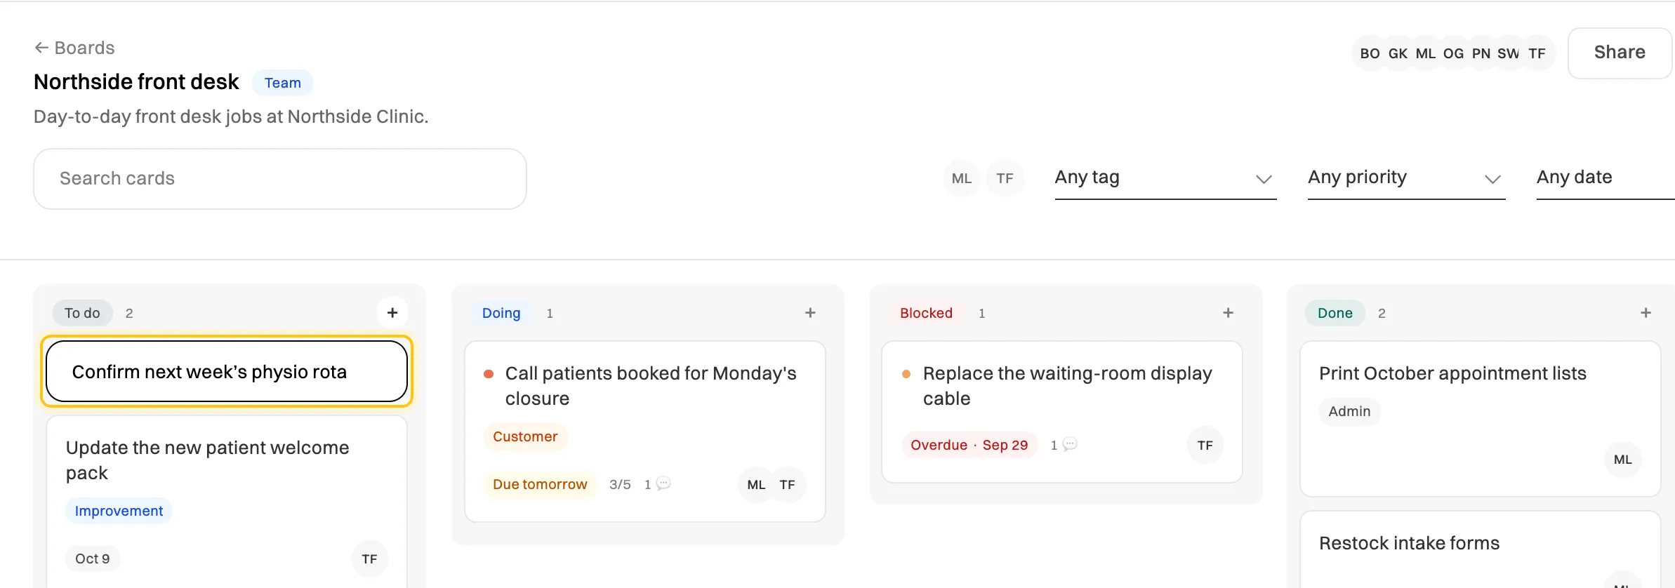The height and width of the screenshot is (588, 1675).
Task: Click the SW member avatar in header
Action: pyautogui.click(x=1508, y=53)
